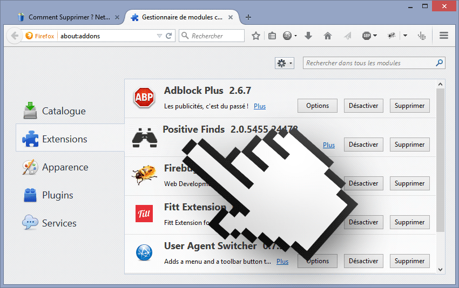Switch to the Comment Supprimer tab

pyautogui.click(x=69, y=17)
